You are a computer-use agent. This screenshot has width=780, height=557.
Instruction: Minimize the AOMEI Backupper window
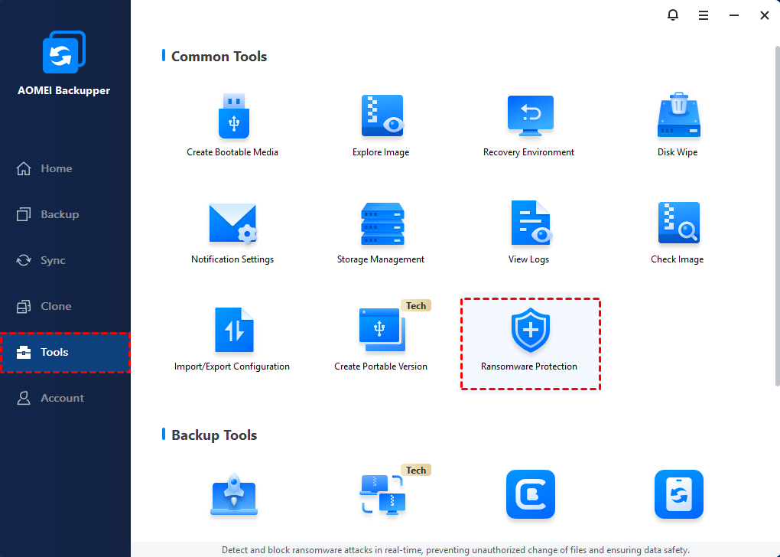734,15
